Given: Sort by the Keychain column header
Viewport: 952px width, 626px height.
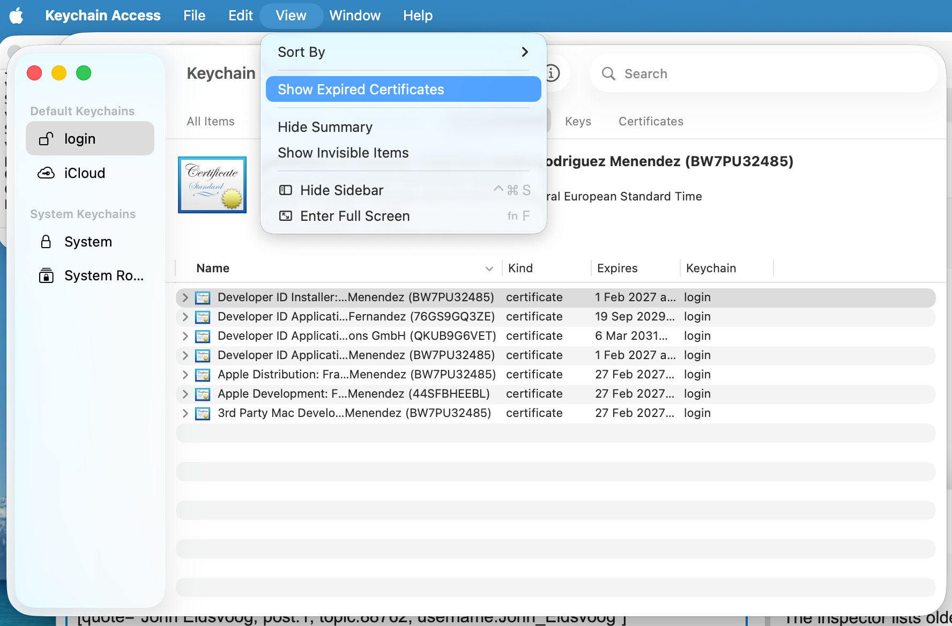Looking at the screenshot, I should tap(726, 269).
